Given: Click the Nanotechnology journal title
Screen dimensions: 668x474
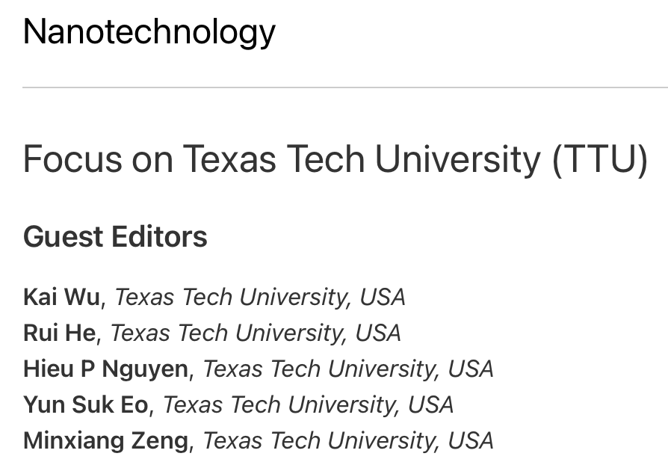Looking at the screenshot, I should click(x=149, y=31).
